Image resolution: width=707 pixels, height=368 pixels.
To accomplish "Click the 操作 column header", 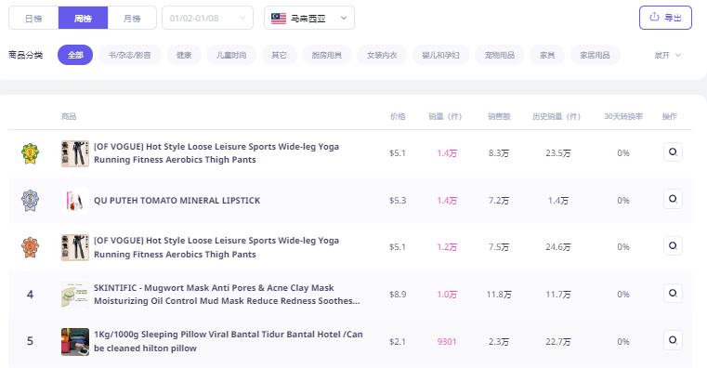I will point(670,116).
